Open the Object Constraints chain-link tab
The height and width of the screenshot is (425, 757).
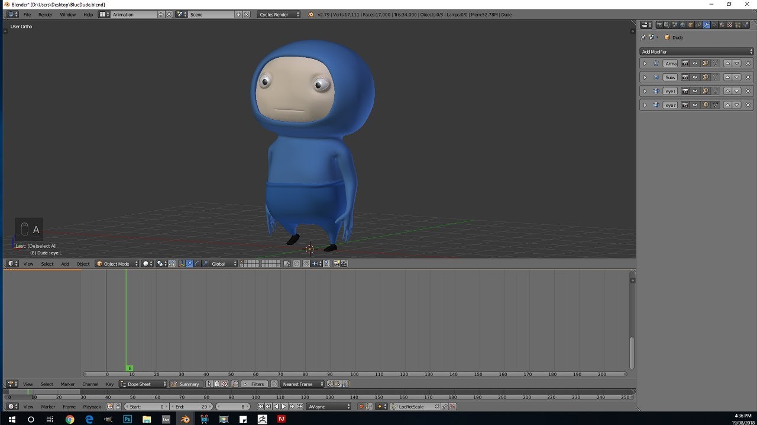[698, 25]
